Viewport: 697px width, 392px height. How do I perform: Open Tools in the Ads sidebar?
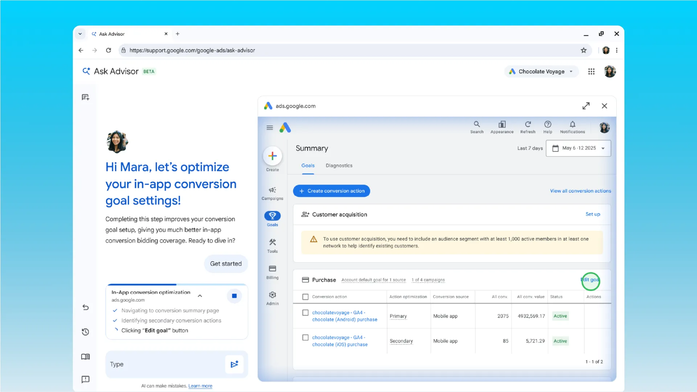272,246
